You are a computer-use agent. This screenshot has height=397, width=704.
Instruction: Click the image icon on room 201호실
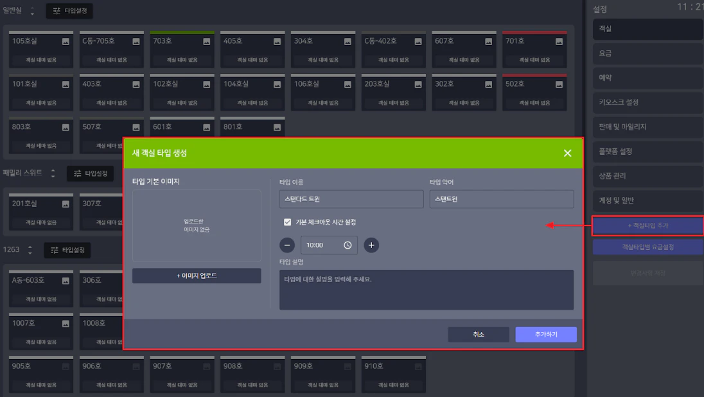coord(66,204)
